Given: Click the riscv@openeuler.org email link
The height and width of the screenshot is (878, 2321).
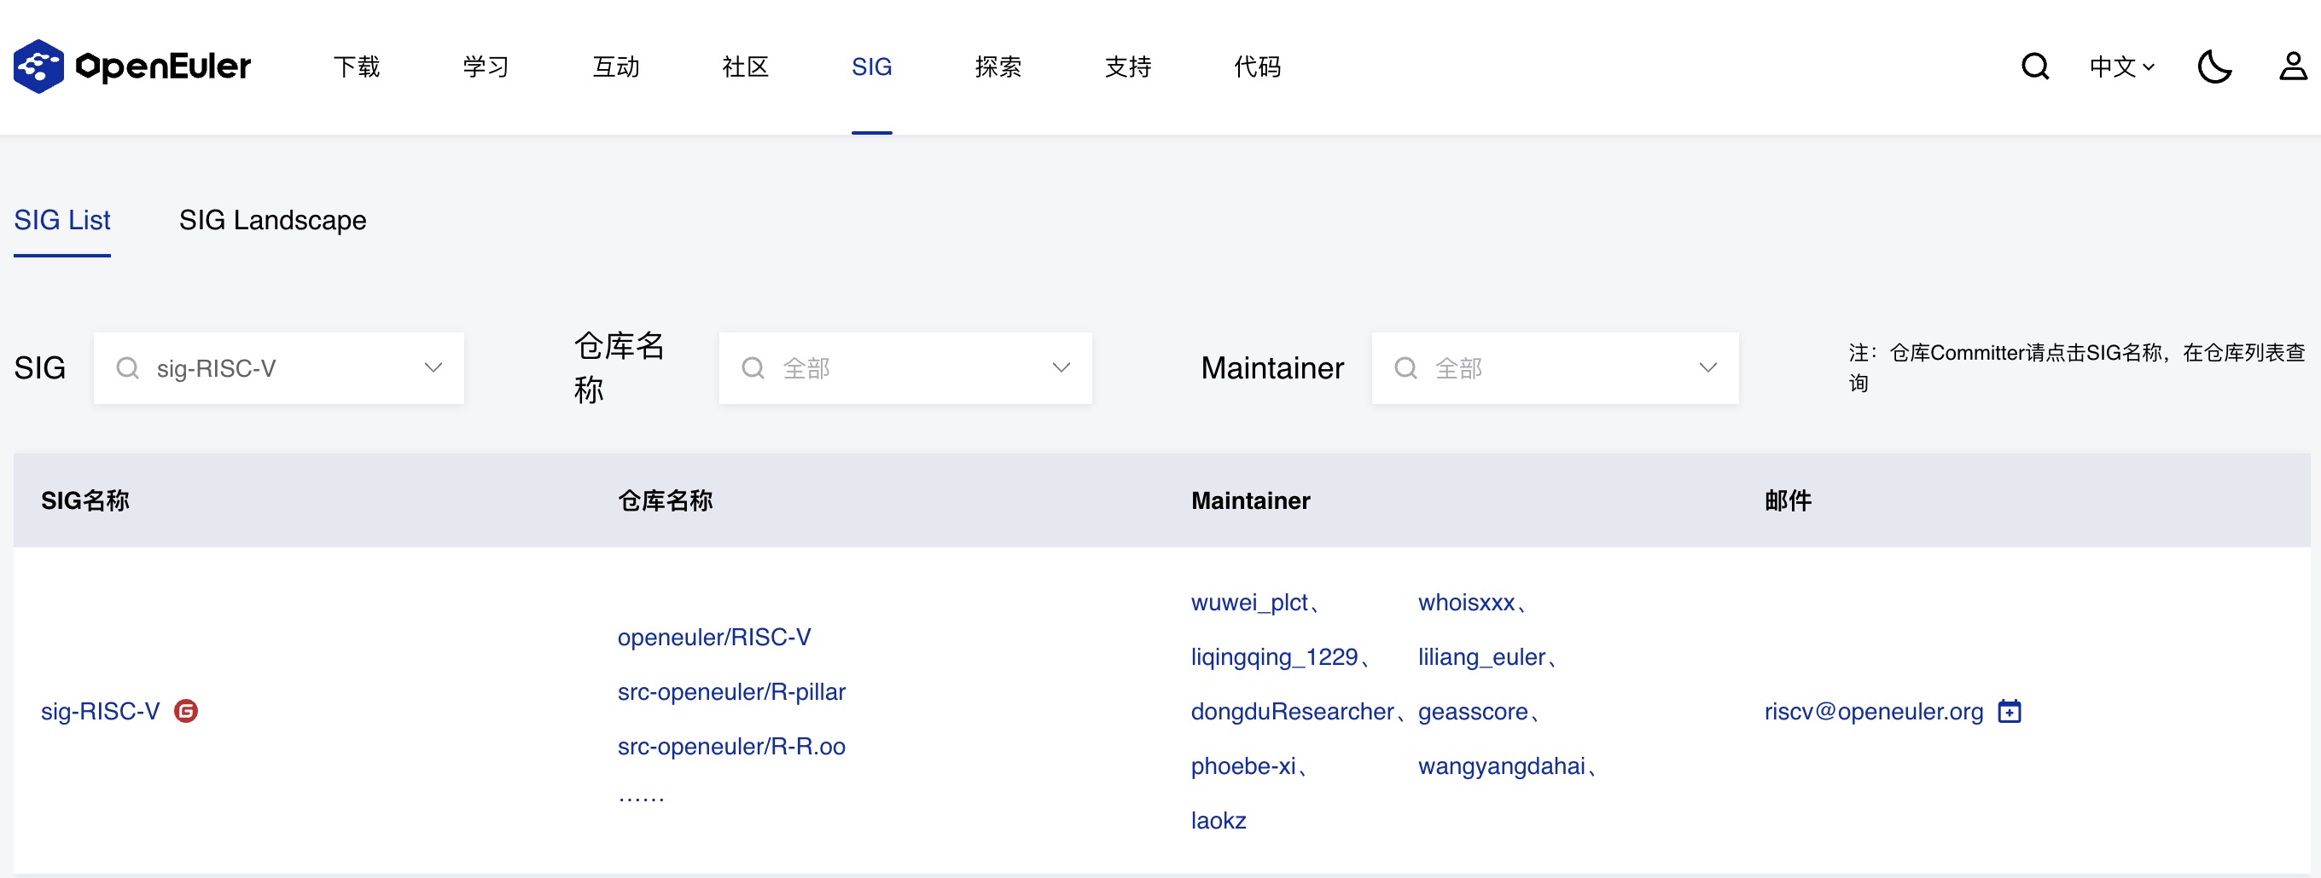Looking at the screenshot, I should tap(1873, 712).
